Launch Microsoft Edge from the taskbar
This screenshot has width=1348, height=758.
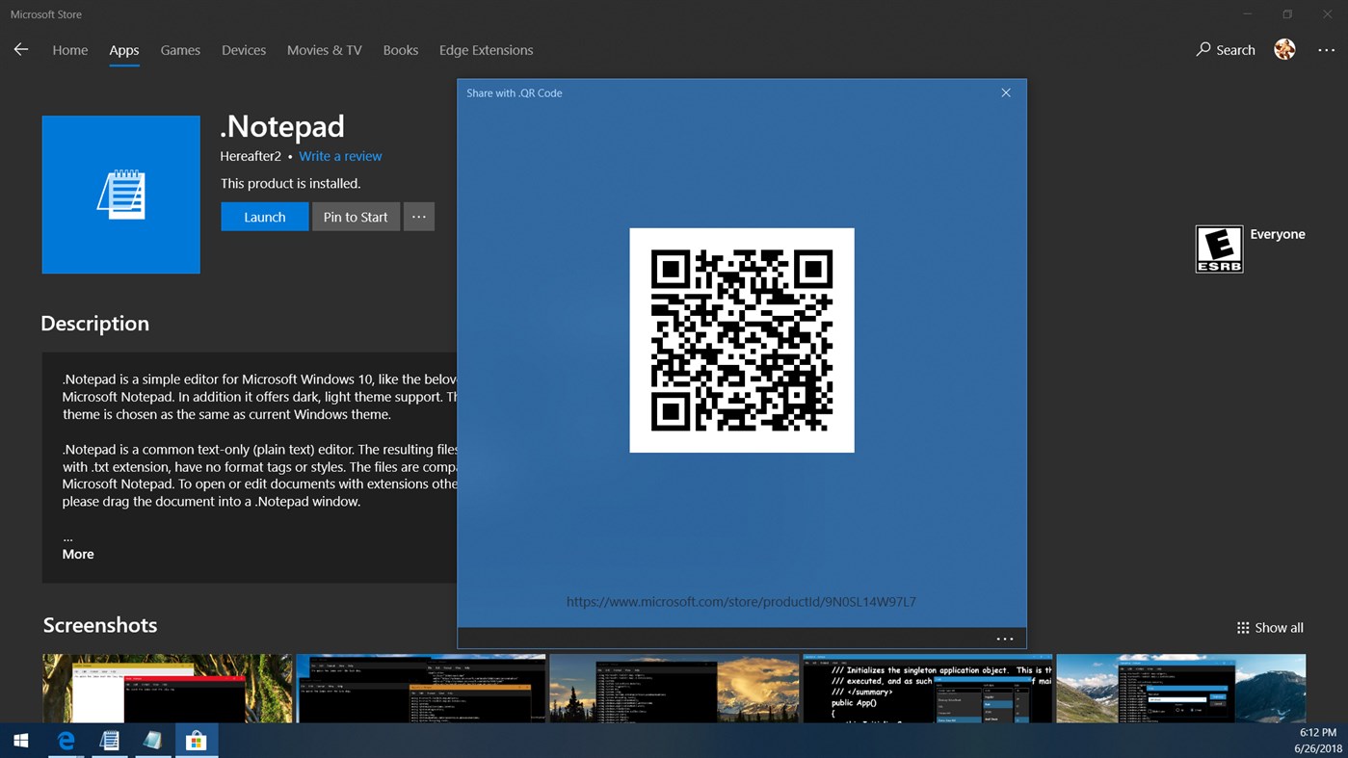click(65, 740)
